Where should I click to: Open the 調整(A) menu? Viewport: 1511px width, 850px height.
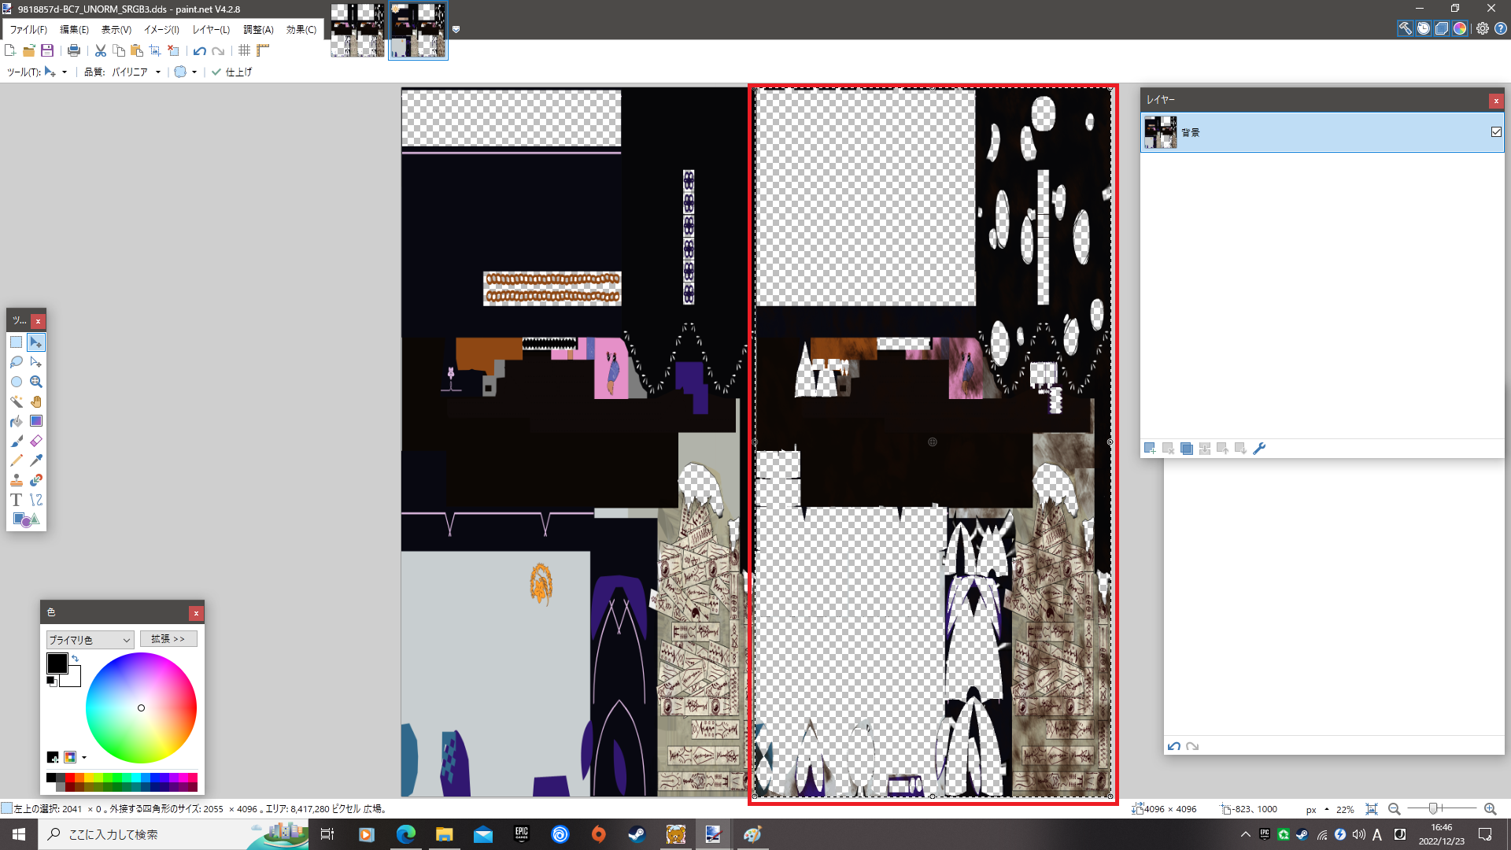click(258, 29)
